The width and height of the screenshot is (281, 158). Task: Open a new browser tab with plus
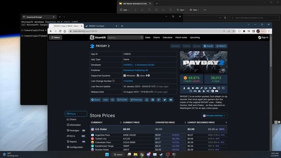pyautogui.click(x=122, y=26)
